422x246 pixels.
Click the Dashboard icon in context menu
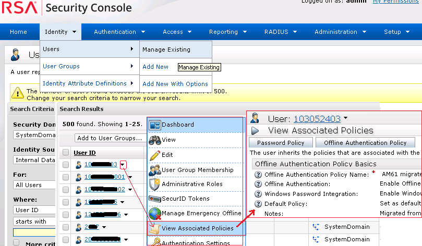[155, 125]
